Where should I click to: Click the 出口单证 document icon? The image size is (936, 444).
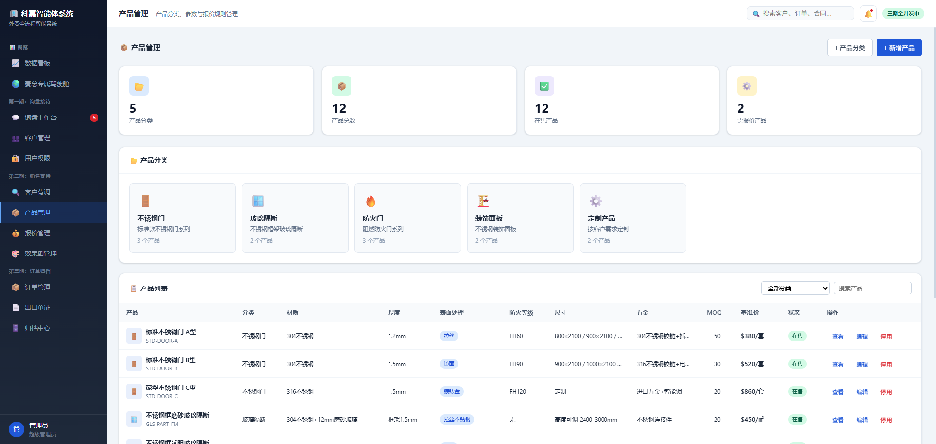16,308
